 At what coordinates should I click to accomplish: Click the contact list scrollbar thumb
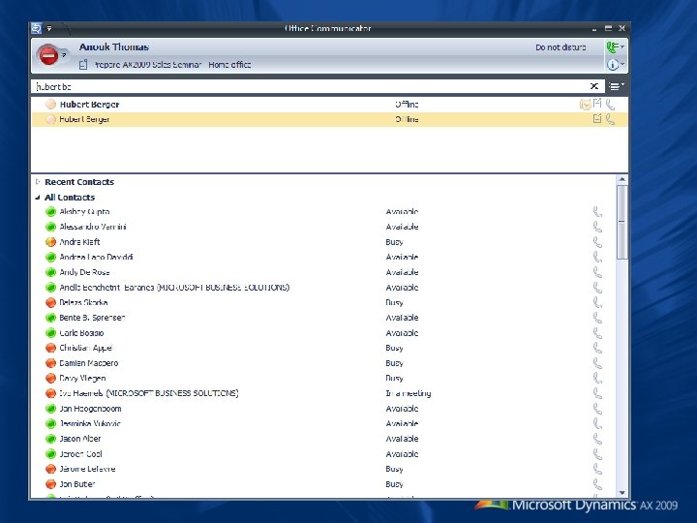click(621, 222)
